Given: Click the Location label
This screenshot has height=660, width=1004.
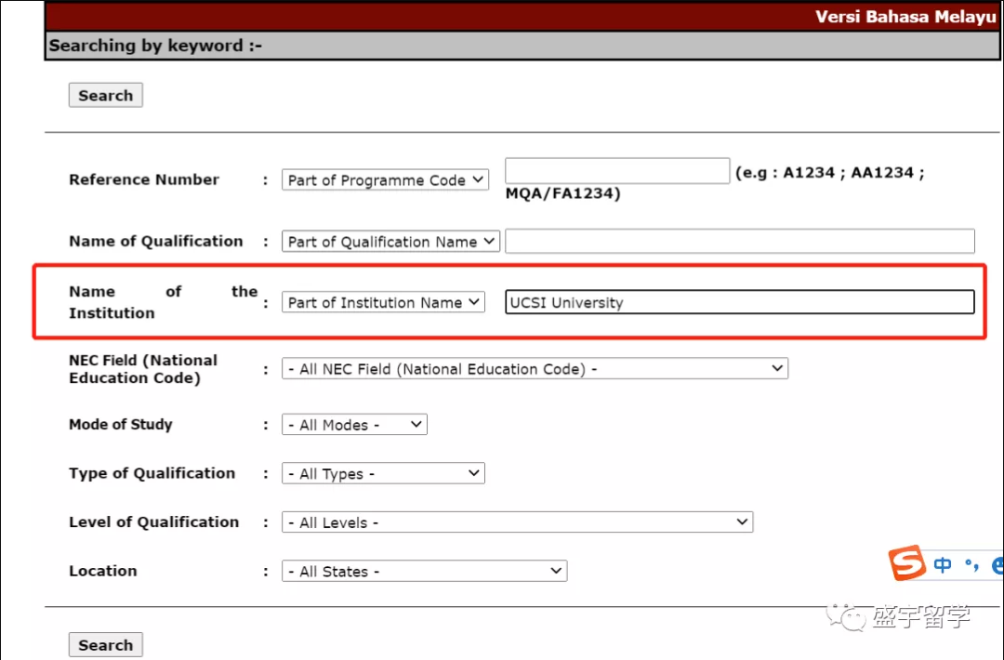Looking at the screenshot, I should (x=103, y=571).
